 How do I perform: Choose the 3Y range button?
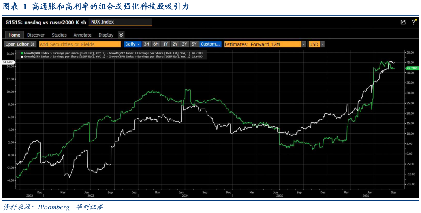pos(184,44)
